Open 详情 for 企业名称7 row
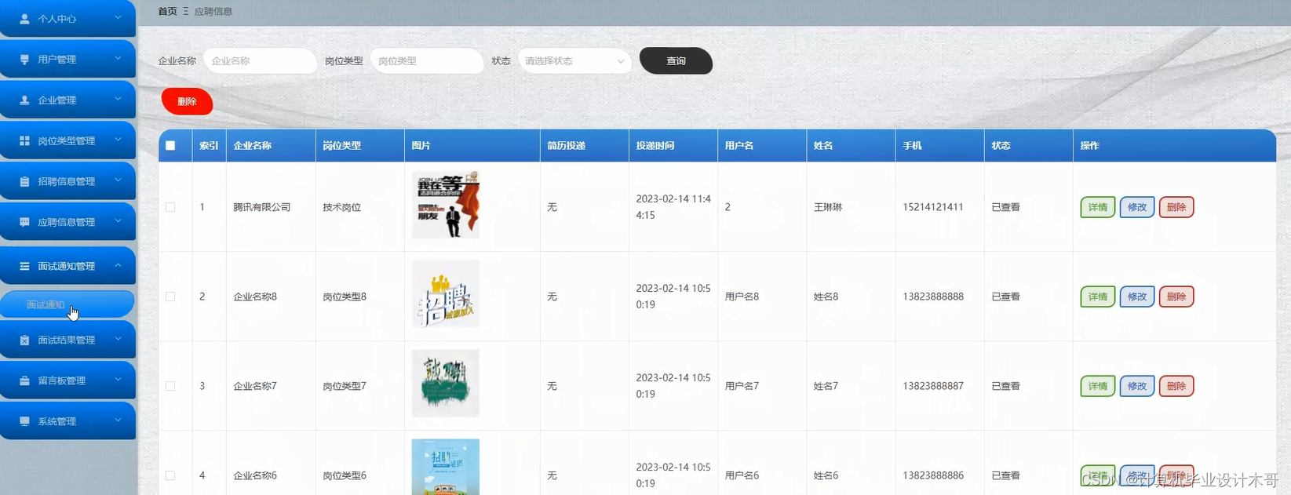1291x495 pixels. 1097,386
